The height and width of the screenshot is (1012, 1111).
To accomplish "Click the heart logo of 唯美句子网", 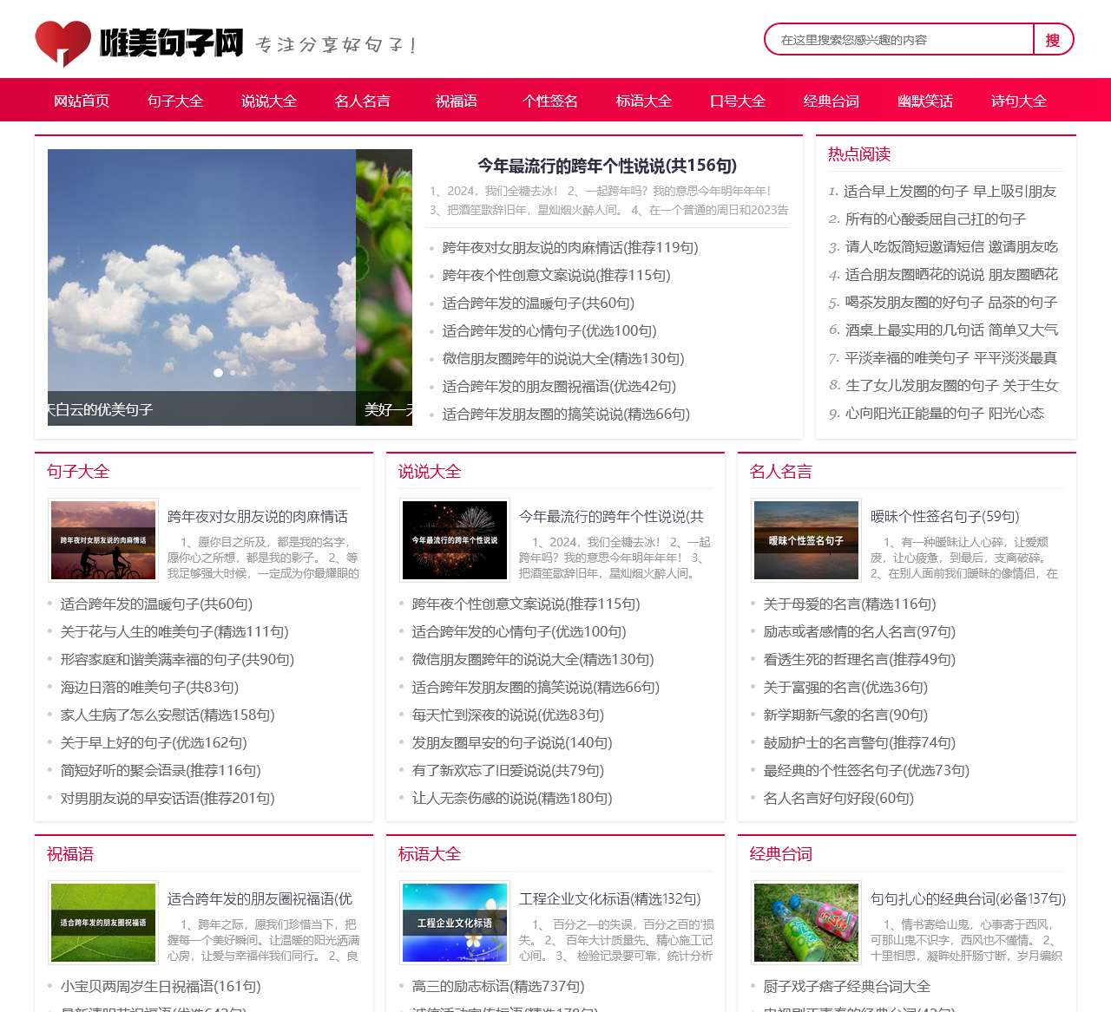I will (61, 41).
